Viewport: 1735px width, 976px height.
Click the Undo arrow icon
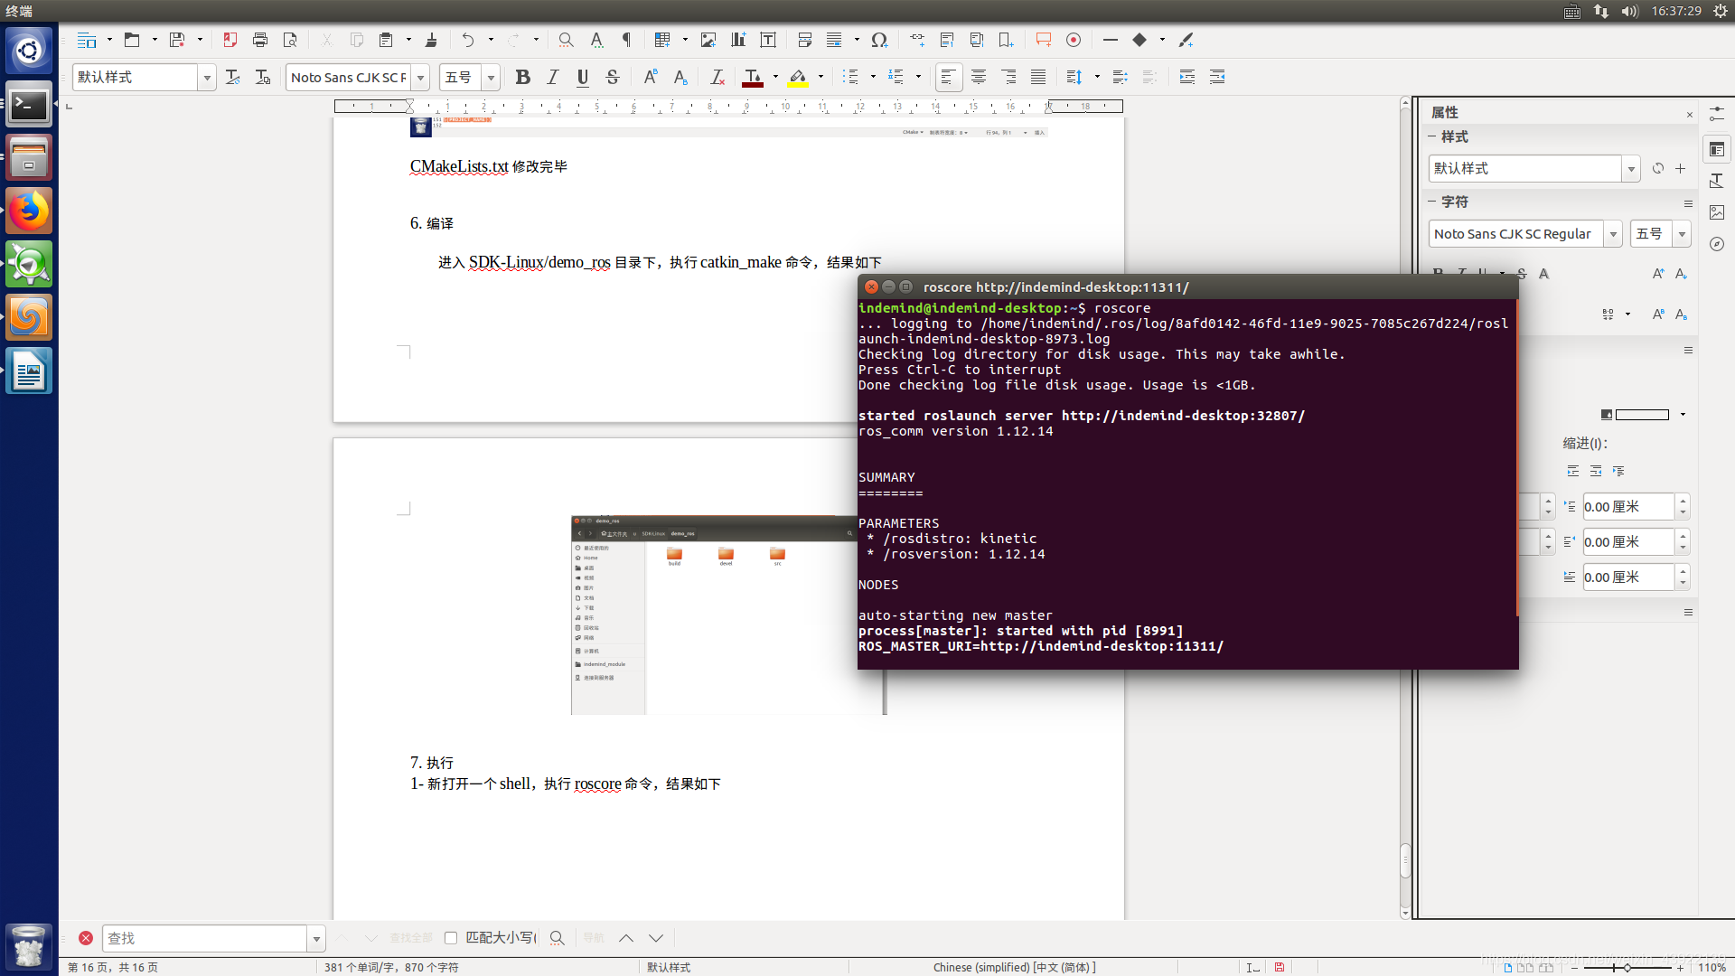click(x=467, y=40)
